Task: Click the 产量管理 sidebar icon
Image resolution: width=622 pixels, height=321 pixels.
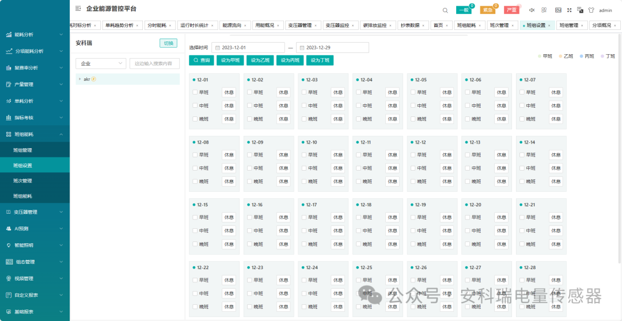Action: coord(9,85)
